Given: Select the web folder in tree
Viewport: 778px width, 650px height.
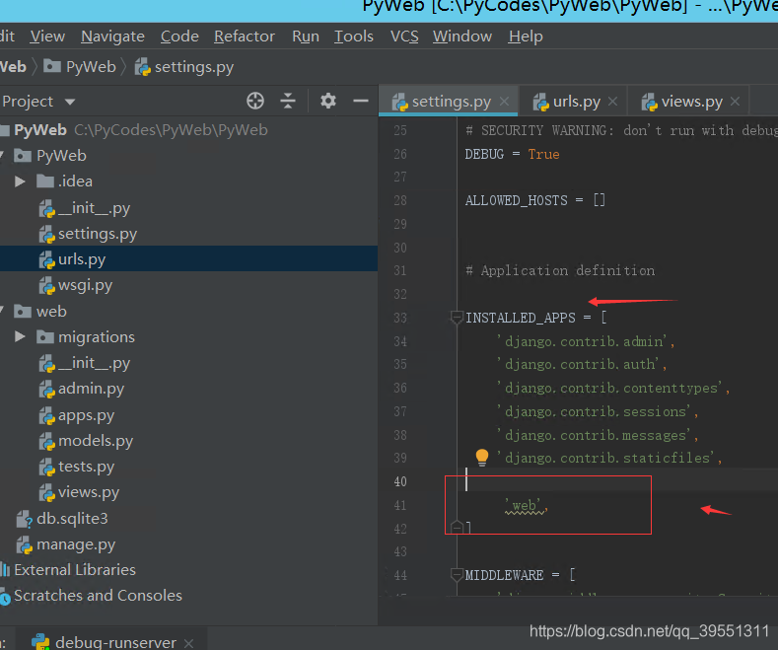Looking at the screenshot, I should (188, 311).
